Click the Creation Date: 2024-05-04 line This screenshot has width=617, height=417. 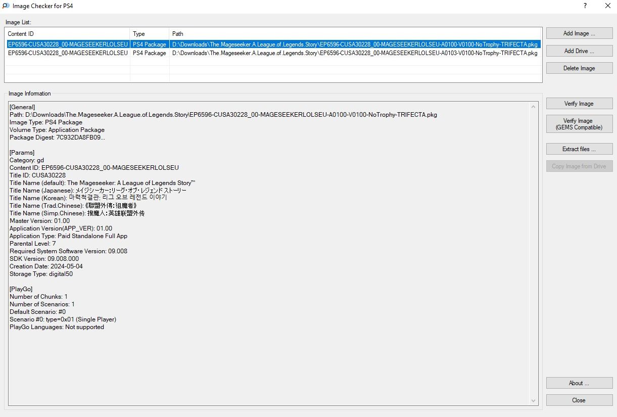click(x=46, y=266)
